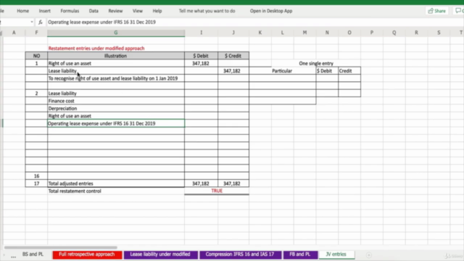This screenshot has height=261, width=464.
Task: Select column S header
Action: click(439, 33)
